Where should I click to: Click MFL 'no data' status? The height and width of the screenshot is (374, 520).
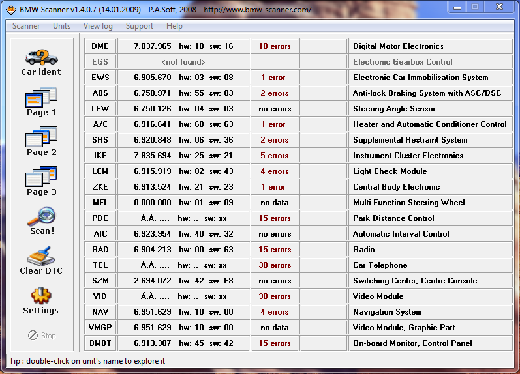[x=275, y=203]
